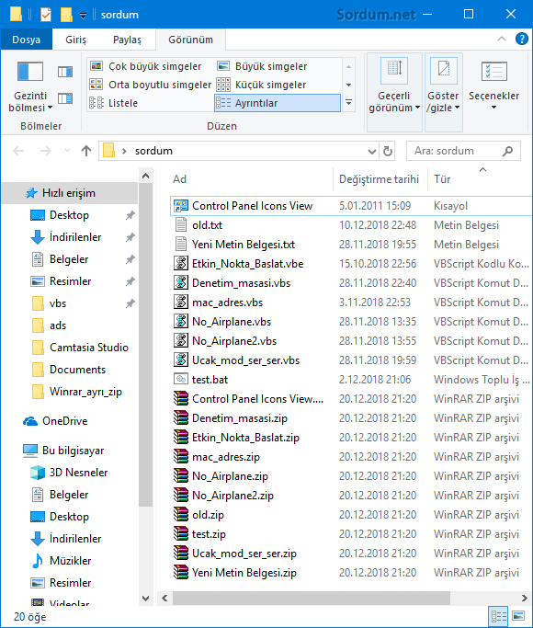
Task: Select the Görünüm ribbon tab
Action: pyautogui.click(x=190, y=40)
